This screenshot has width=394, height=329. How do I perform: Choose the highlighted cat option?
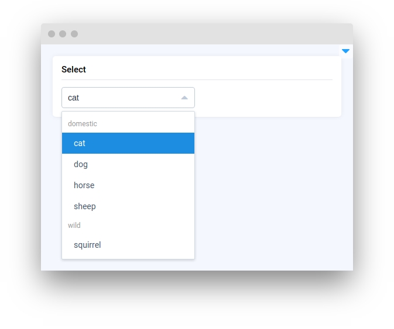pyautogui.click(x=128, y=143)
